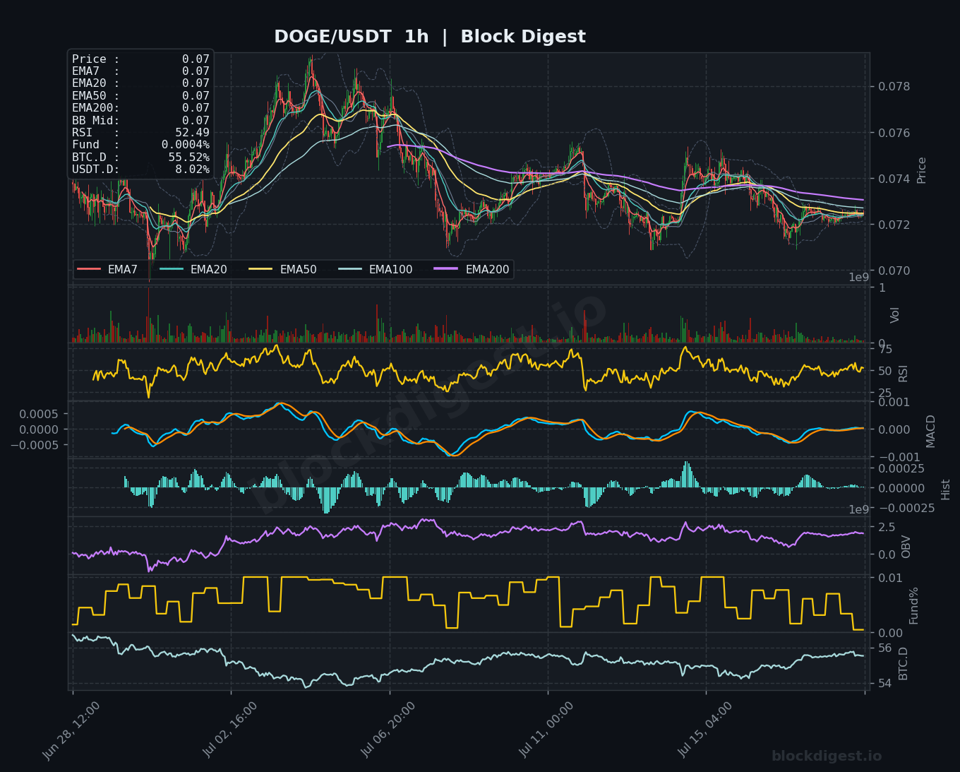
Task: Click the RSI value 52.49 in info box
Action: [x=192, y=133]
